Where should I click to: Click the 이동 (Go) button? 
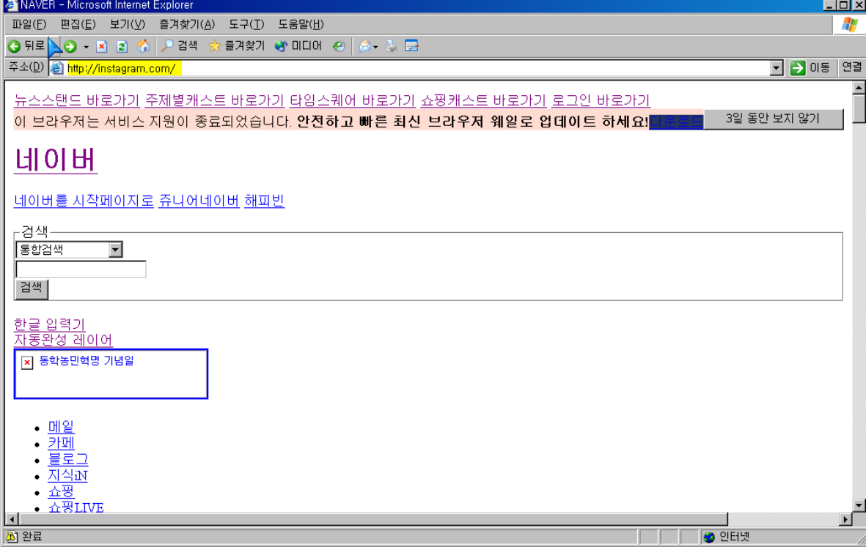(x=810, y=68)
